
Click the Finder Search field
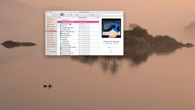pyautogui.click(x=110, y=15)
